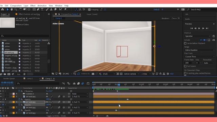
Task: Toggle the Opacity stopwatch under selected layer 6
Action: tap(19, 105)
